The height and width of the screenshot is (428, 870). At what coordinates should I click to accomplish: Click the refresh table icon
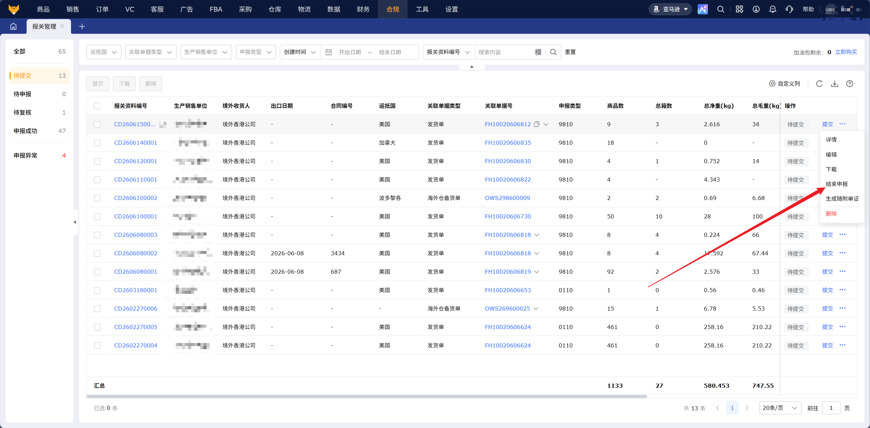819,84
